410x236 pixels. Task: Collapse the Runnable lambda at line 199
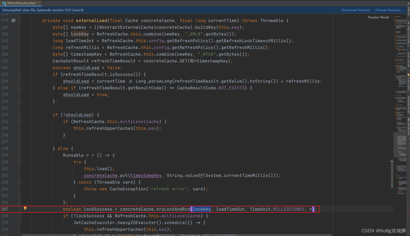click(20, 155)
